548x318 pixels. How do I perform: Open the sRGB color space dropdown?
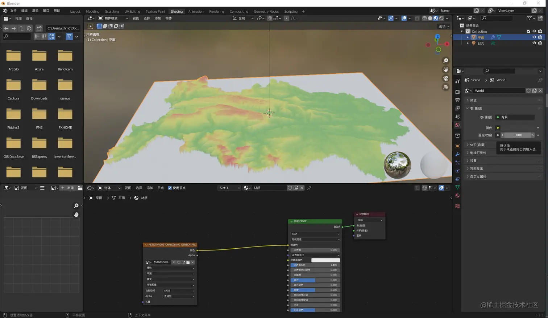click(179, 291)
